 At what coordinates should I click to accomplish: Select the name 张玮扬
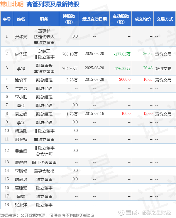pyautogui.click(x=21, y=37)
